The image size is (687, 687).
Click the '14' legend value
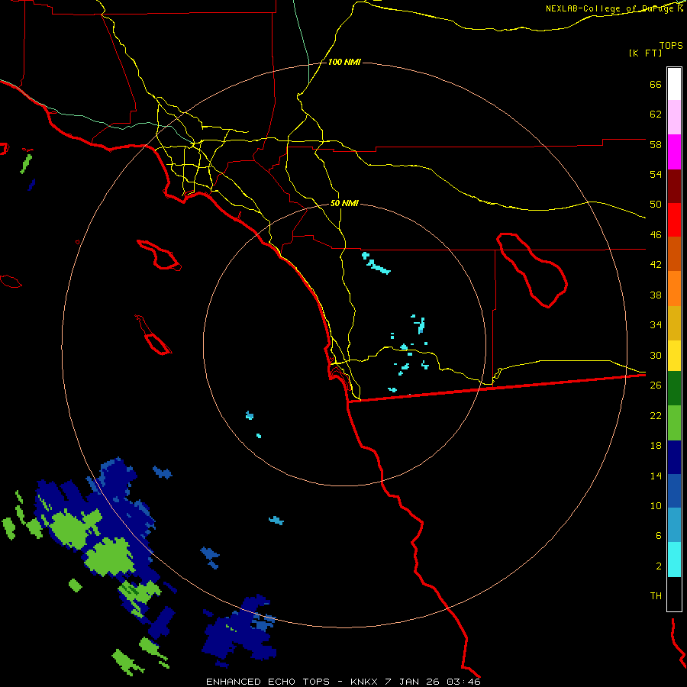tap(656, 476)
